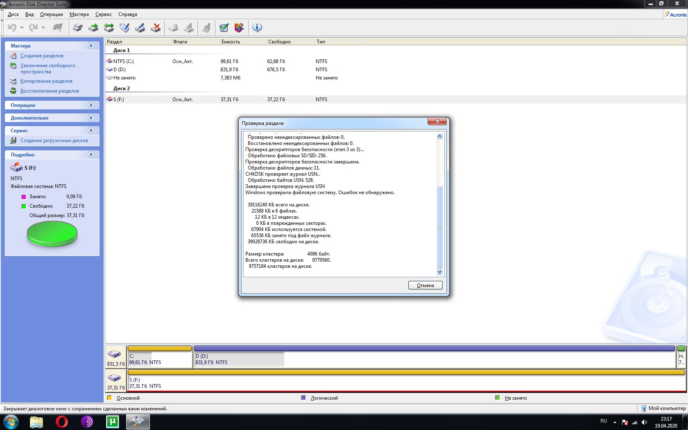688x430 pixels.
Task: Click the defragment colored blocks icon
Action: pyautogui.click(x=239, y=27)
